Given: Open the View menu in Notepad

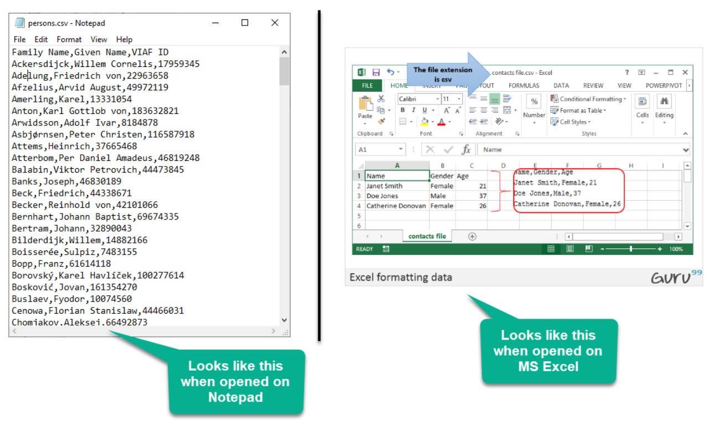Looking at the screenshot, I should (99, 39).
